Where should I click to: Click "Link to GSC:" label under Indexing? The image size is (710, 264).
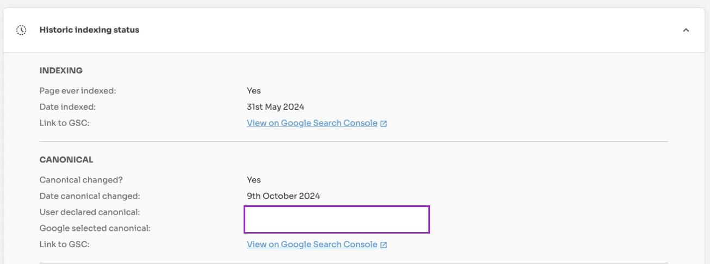click(64, 123)
